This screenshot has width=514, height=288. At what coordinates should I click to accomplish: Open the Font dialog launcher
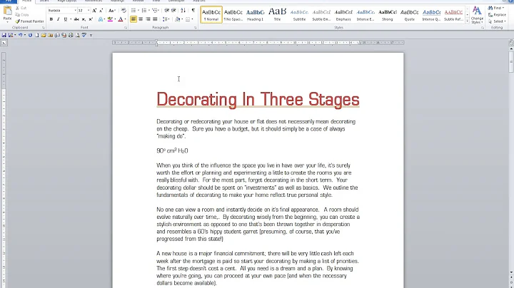[126, 28]
